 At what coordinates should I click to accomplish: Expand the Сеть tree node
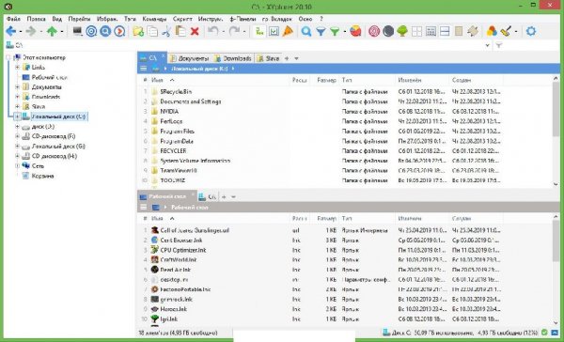pyautogui.click(x=17, y=165)
